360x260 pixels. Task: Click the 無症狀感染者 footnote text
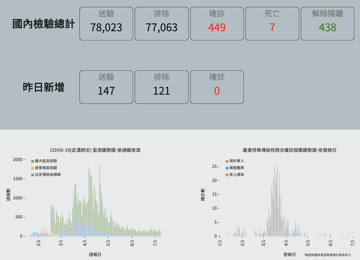click(x=327, y=255)
